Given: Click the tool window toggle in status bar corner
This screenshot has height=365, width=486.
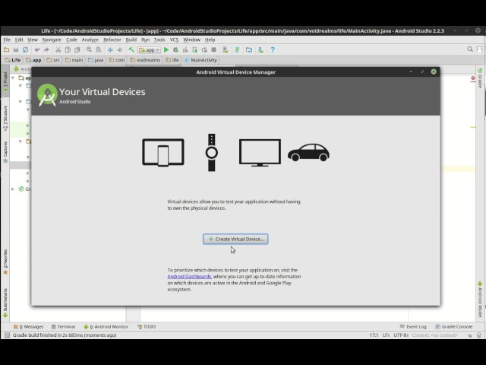Looking at the screenshot, I should click(7, 335).
